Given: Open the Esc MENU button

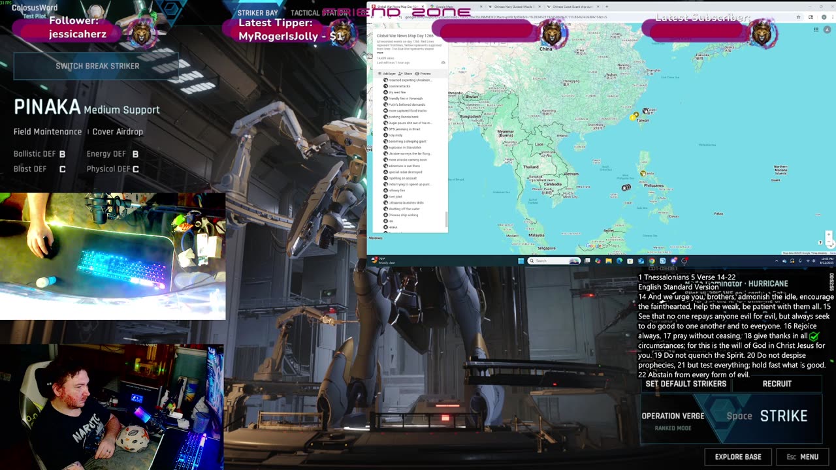Looking at the screenshot, I should (802, 457).
